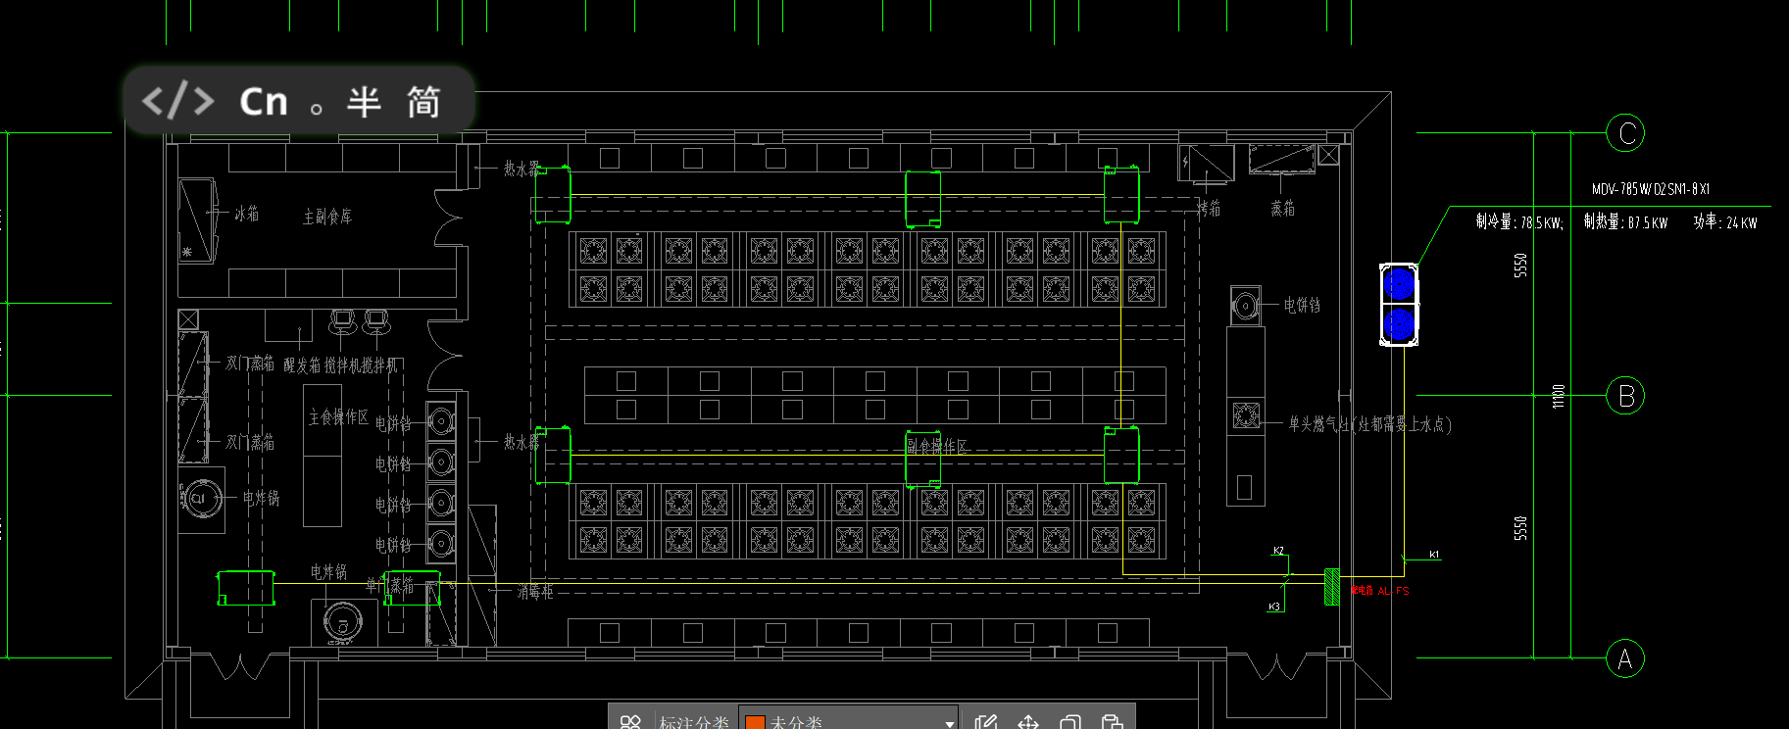Select the move annotation arrows icon
Image resolution: width=1789 pixels, height=729 pixels.
click(x=1028, y=722)
